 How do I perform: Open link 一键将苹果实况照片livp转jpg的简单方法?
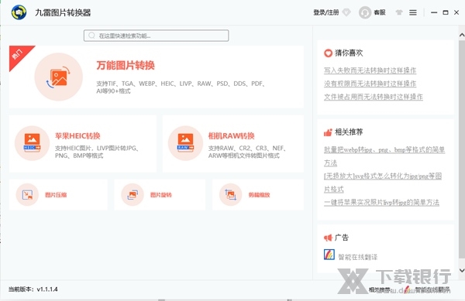(x=381, y=203)
